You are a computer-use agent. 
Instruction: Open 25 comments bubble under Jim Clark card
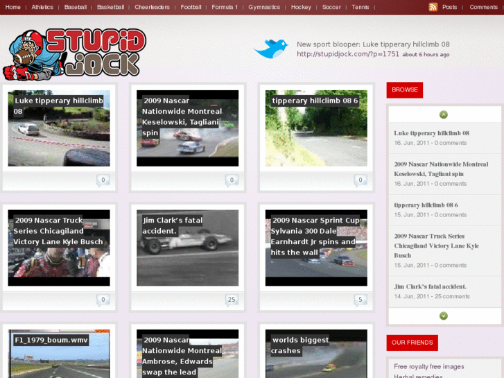[x=232, y=300]
